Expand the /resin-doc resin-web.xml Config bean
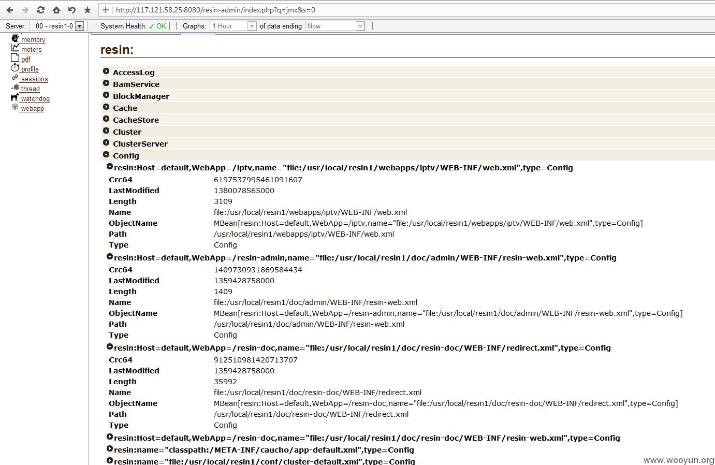 pos(110,437)
